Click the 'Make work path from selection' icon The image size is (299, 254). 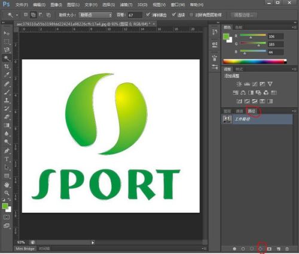coord(261,249)
